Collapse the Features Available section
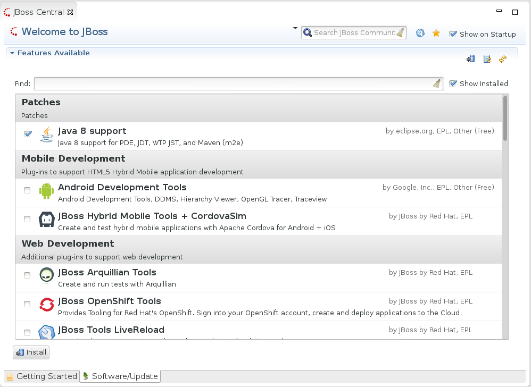531x387 pixels. 12,53
